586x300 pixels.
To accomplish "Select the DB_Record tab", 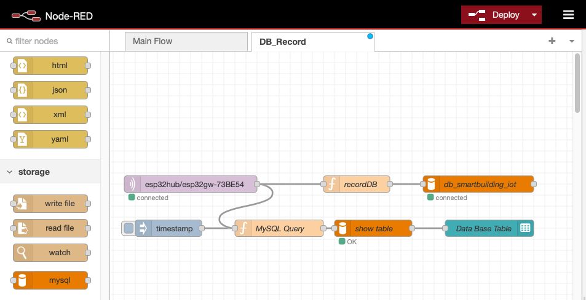I will 313,42.
